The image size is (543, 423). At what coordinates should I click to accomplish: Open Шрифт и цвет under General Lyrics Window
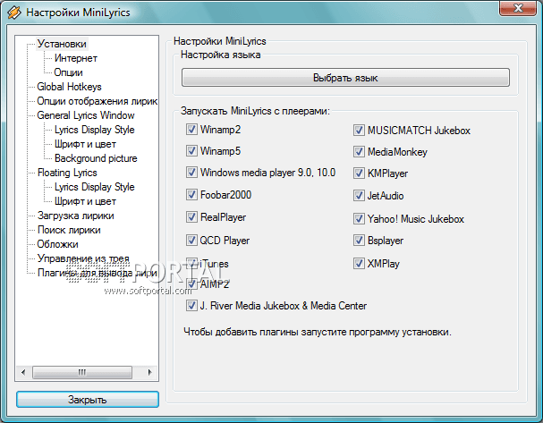tap(85, 144)
